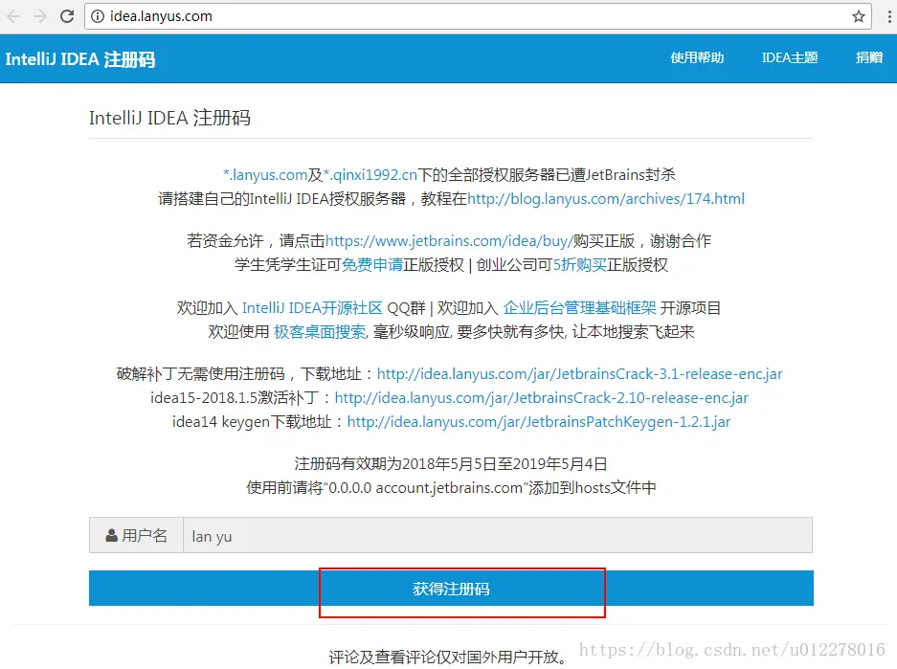Visit the jetbrains.com/idea/buy link

point(449,241)
